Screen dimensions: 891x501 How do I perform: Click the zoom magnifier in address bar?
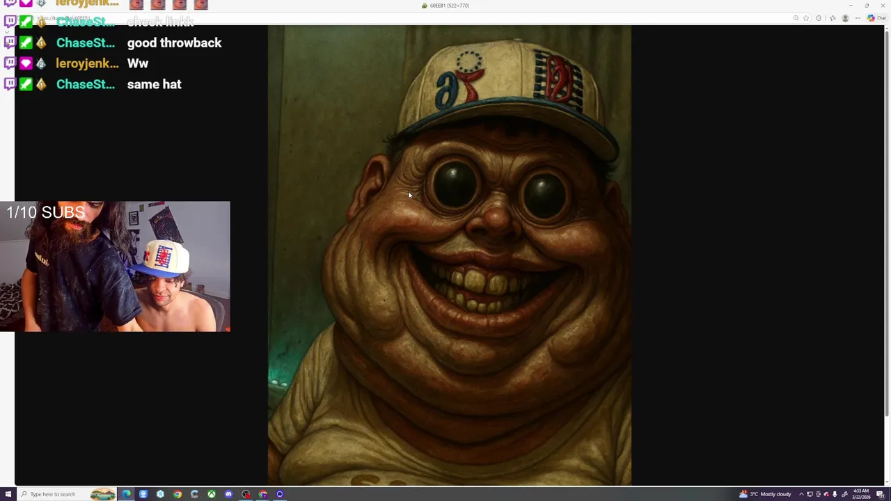[x=796, y=18]
